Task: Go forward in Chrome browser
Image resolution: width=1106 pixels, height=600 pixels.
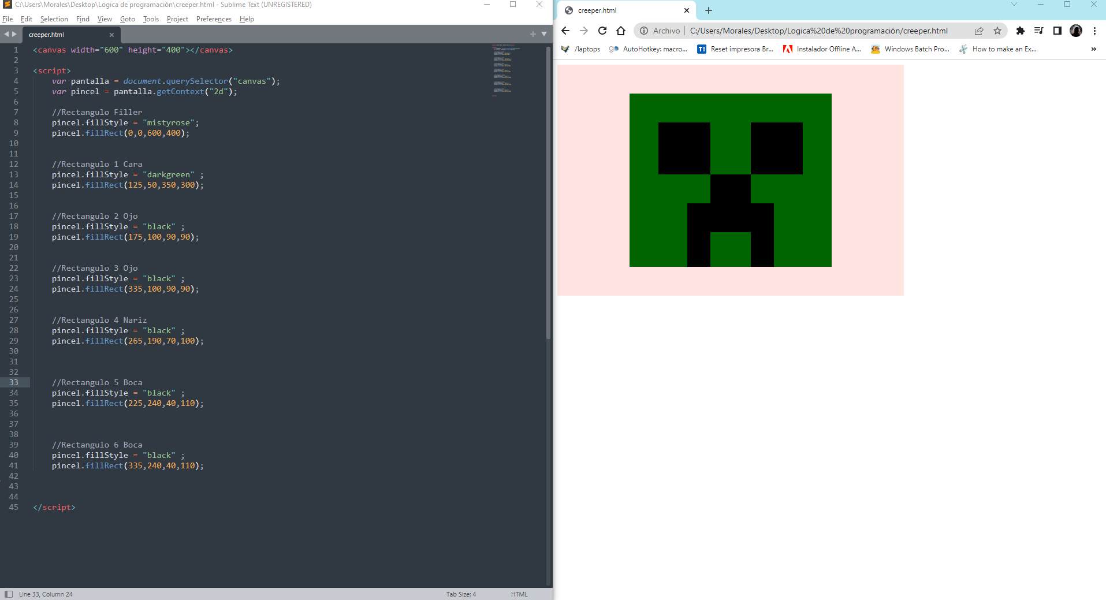Action: click(x=584, y=31)
